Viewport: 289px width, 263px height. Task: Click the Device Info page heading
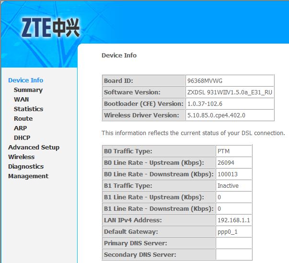[119, 56]
